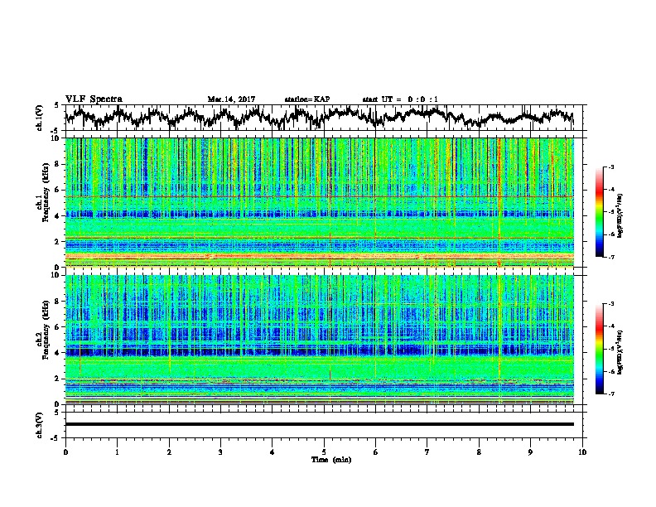The image size is (656, 507).
Task: Click the 'station=KAP' header text
Action: pyautogui.click(x=307, y=99)
